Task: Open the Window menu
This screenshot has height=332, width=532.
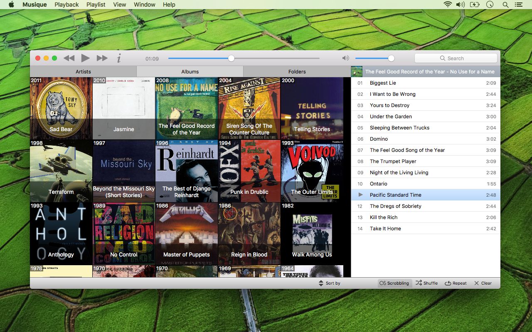Action: [145, 5]
